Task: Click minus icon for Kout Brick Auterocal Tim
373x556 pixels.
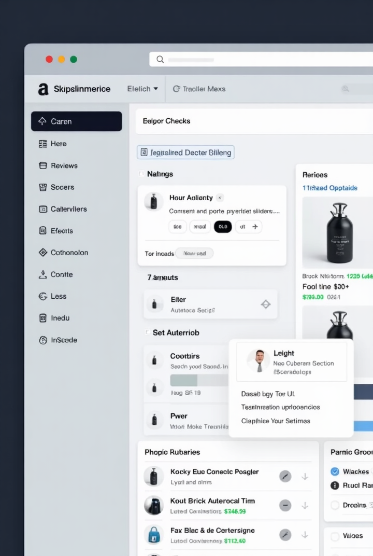Action: click(x=285, y=505)
